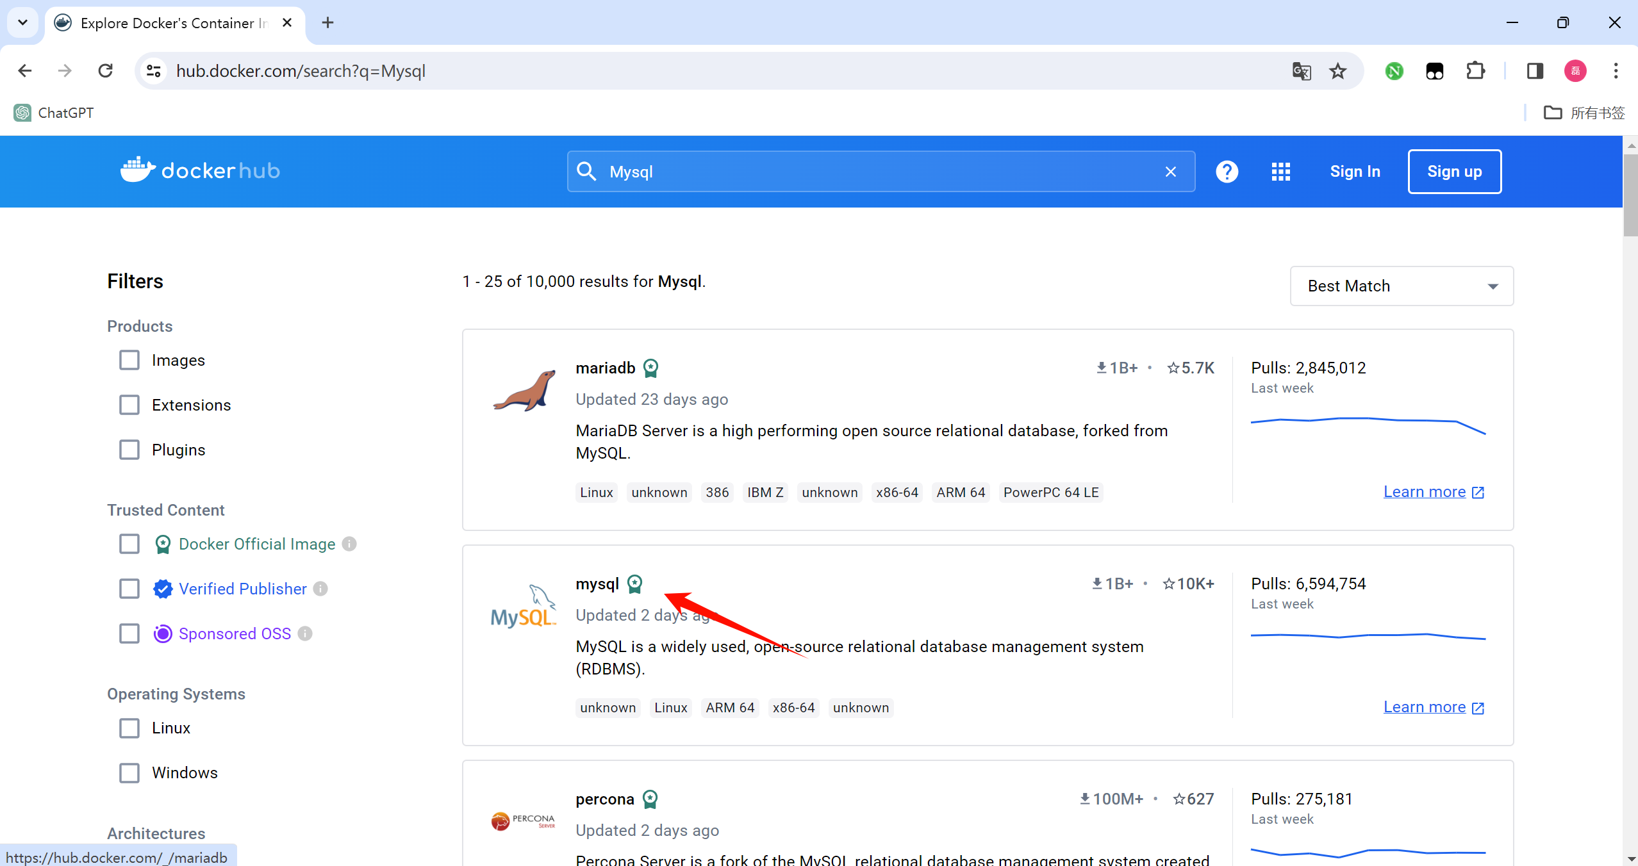1638x866 pixels.
Task: Click the Google Translate icon in address bar
Action: (x=1301, y=70)
